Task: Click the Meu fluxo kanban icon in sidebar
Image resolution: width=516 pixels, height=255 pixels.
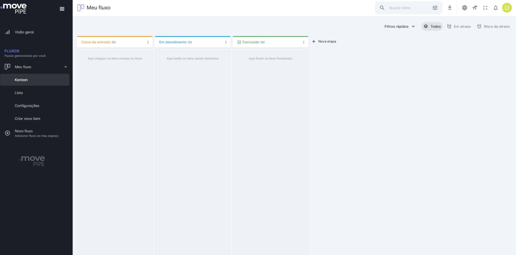Action: click(x=7, y=67)
